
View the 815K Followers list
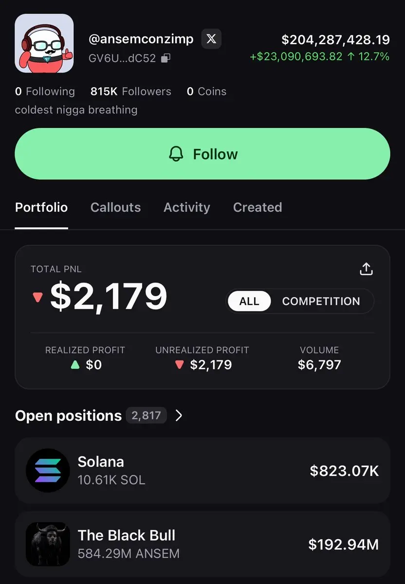point(130,91)
